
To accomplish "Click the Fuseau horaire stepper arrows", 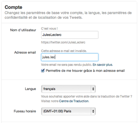I will point(93,111).
